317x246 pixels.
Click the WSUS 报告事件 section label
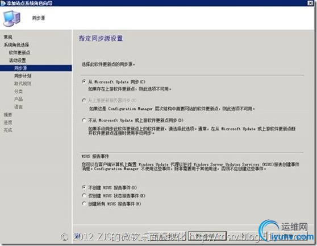95,156
